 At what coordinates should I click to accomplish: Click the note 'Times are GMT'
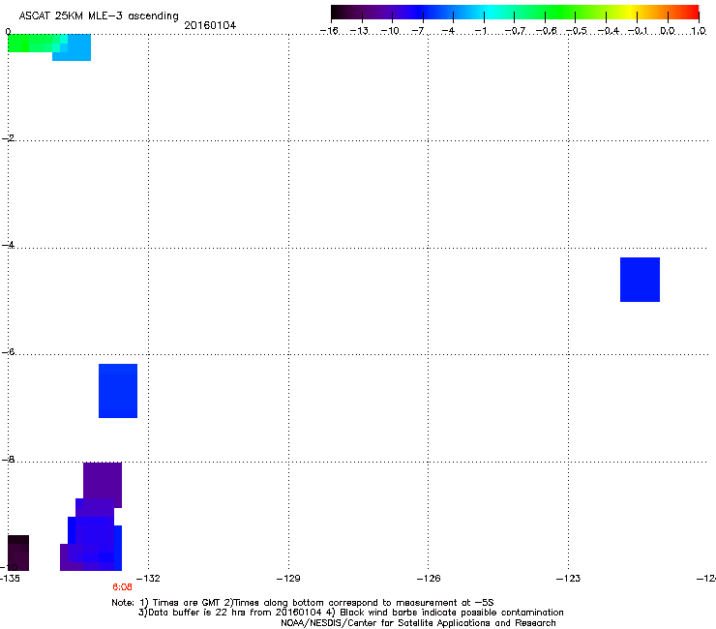187,603
